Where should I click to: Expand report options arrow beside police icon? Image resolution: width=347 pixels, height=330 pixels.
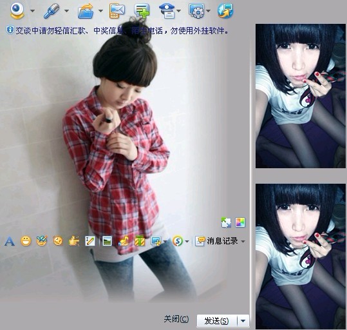(x=178, y=11)
